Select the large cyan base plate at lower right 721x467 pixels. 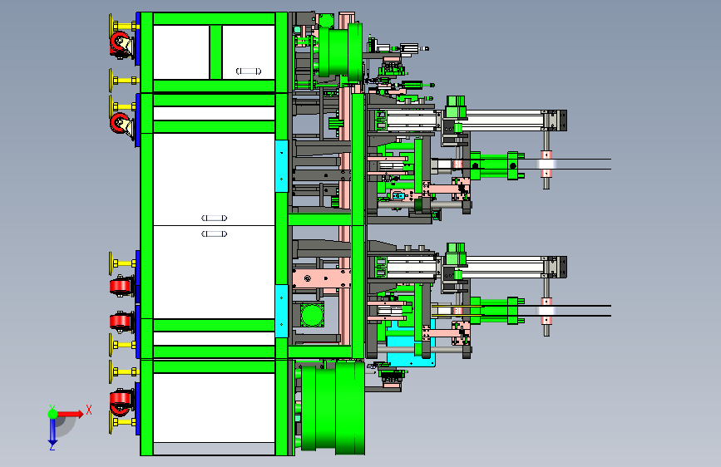pos(411,348)
